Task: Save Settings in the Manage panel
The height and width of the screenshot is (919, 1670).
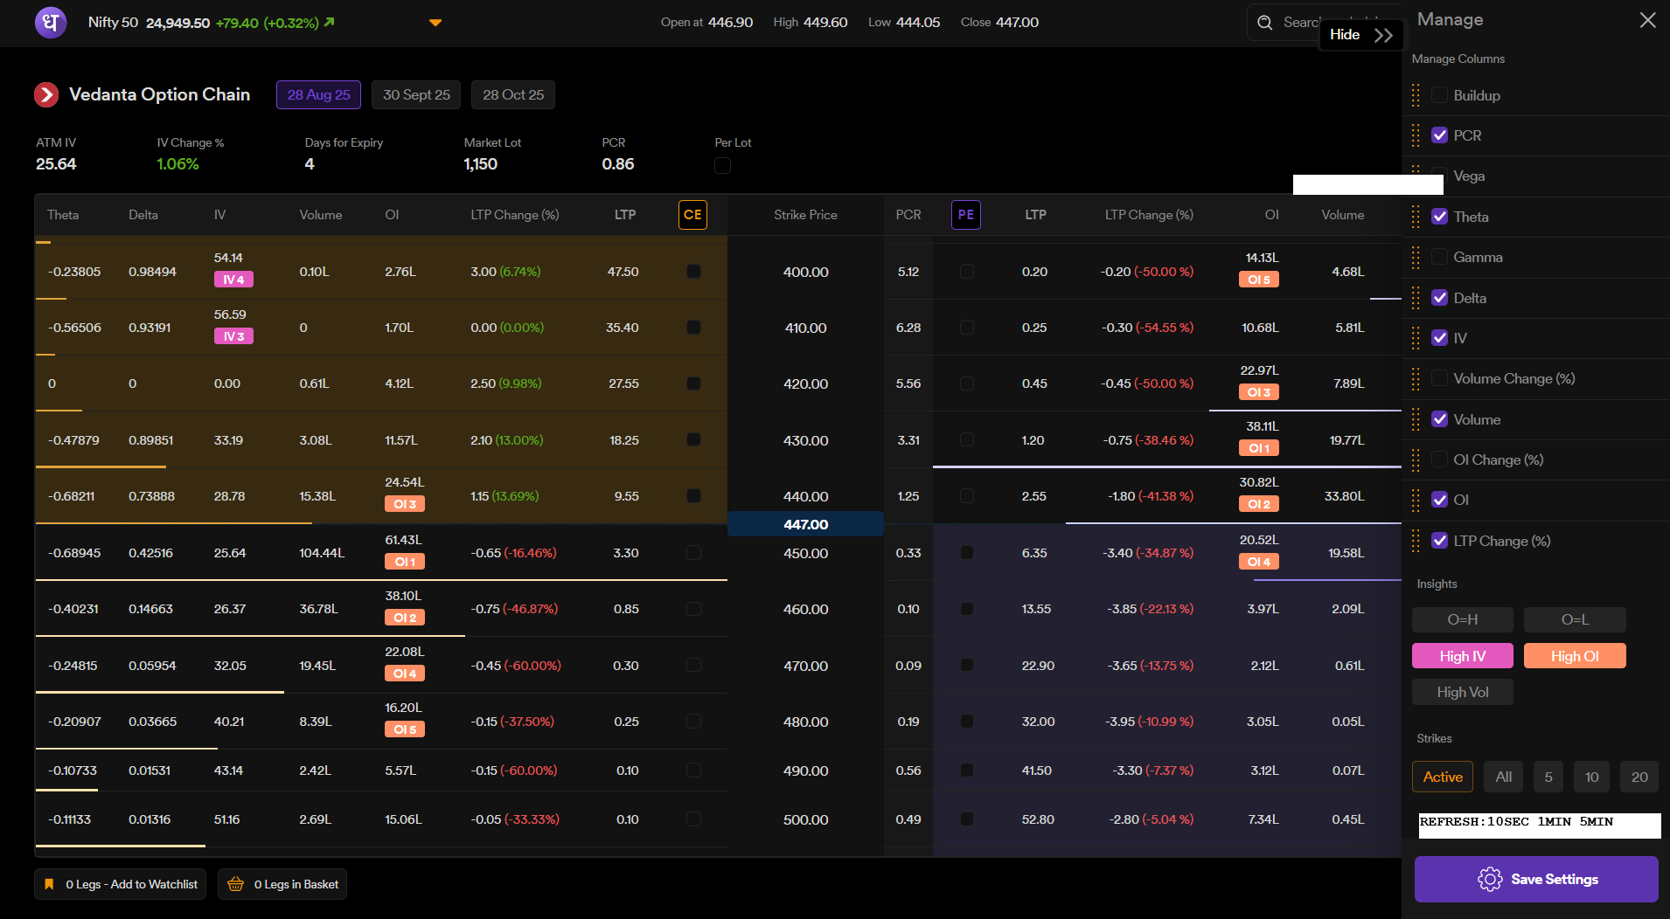Action: [1536, 879]
